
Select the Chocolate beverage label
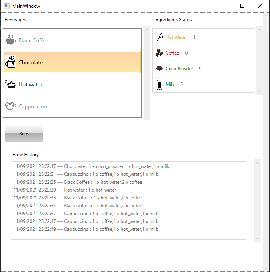(x=31, y=62)
